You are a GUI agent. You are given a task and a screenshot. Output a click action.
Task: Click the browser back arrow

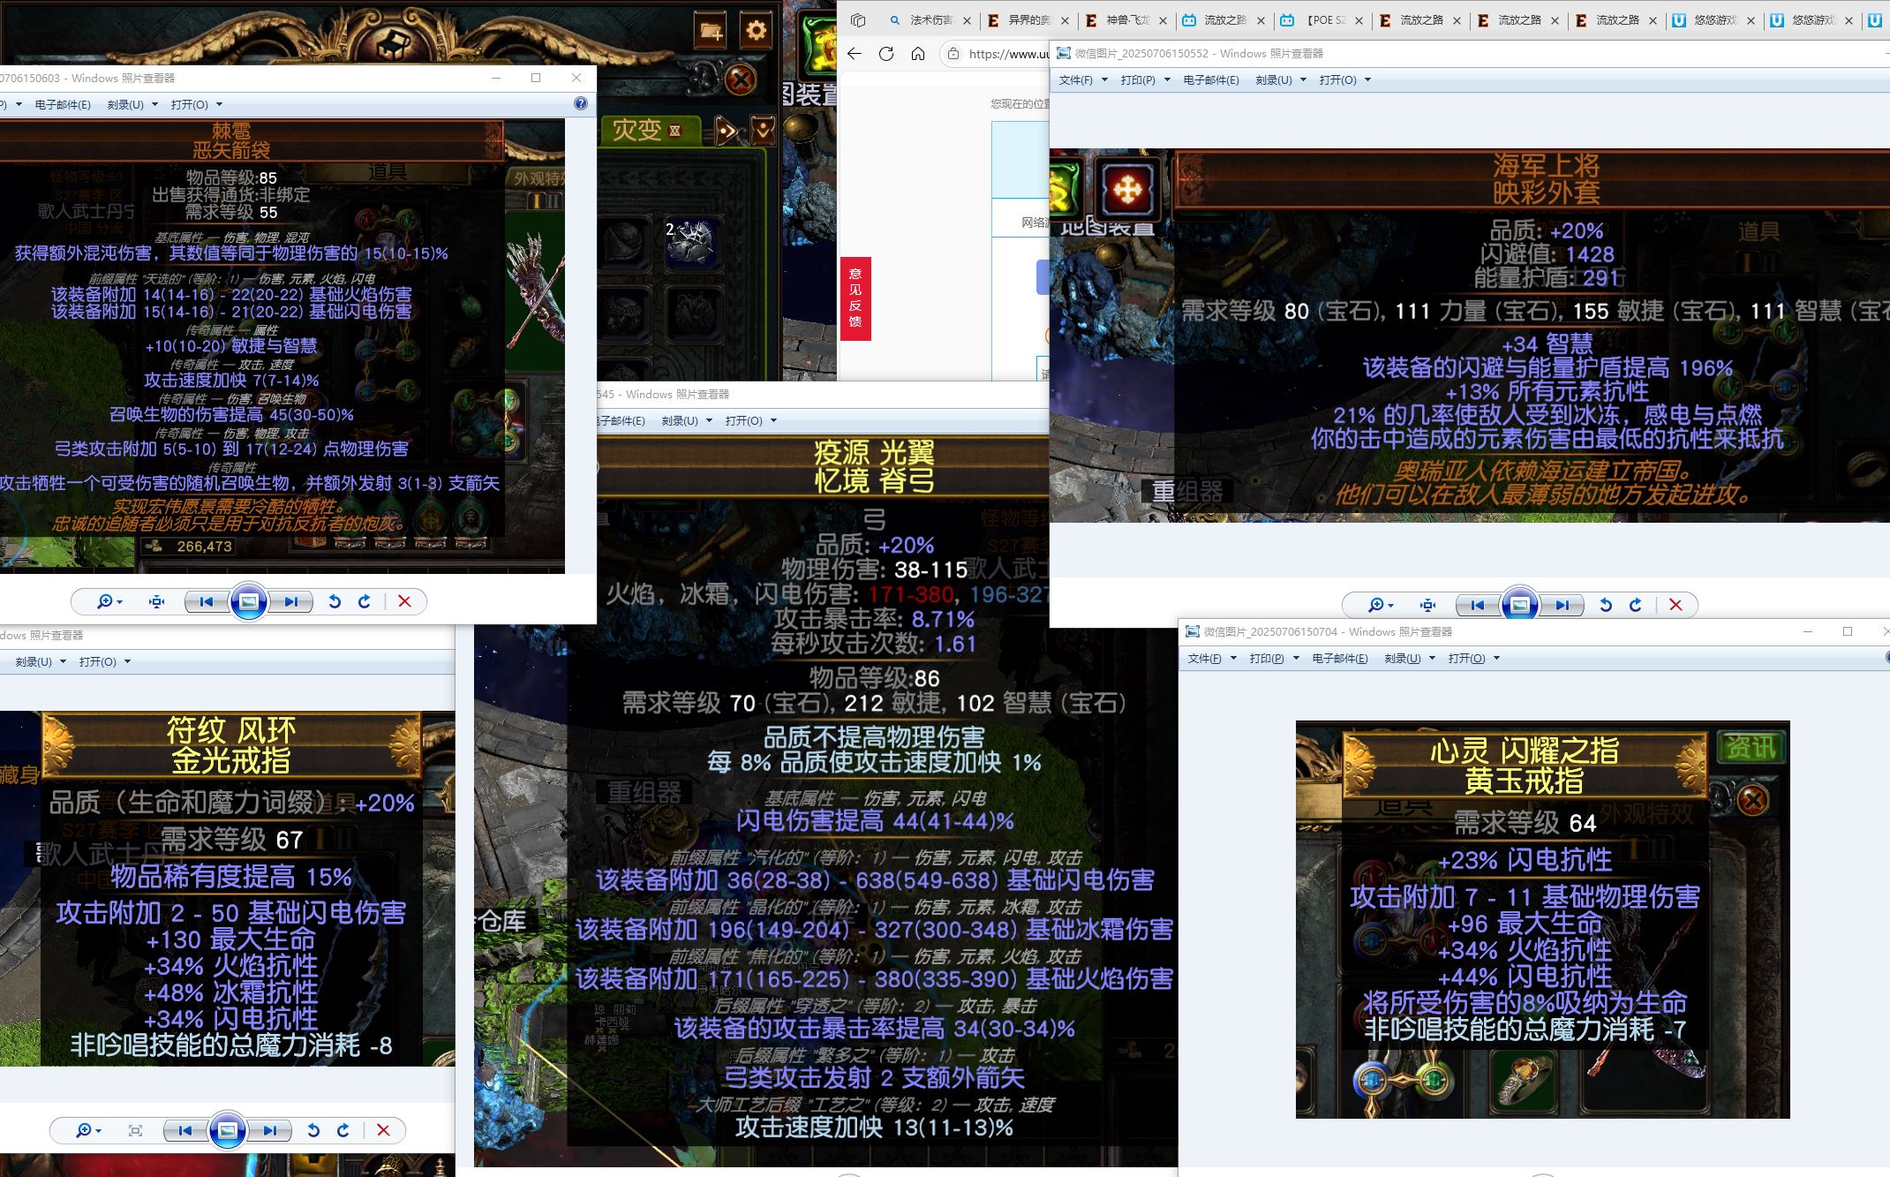click(x=855, y=54)
